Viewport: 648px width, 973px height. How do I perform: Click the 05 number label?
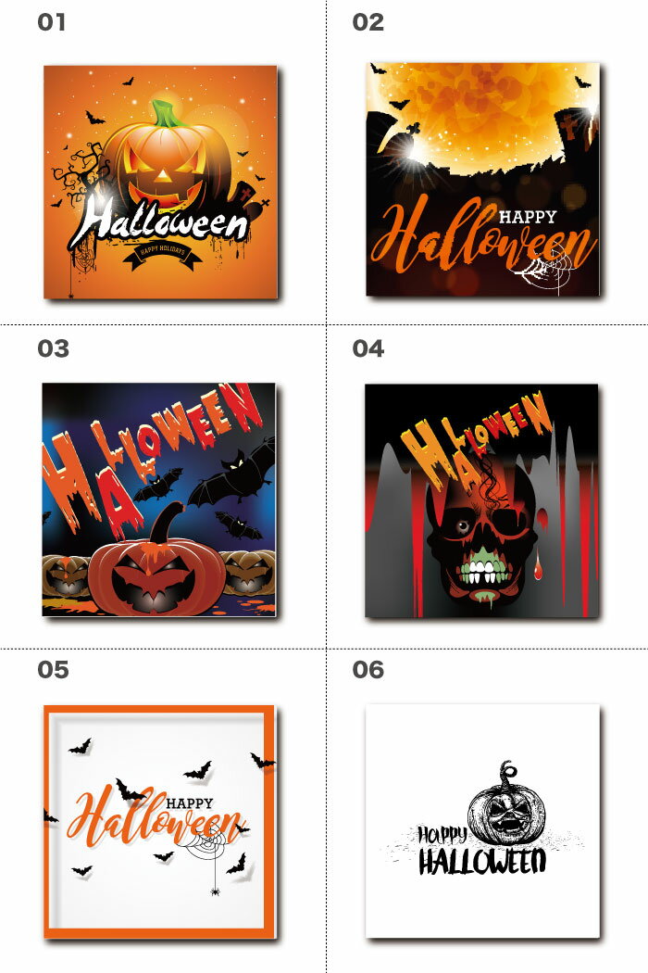click(54, 670)
